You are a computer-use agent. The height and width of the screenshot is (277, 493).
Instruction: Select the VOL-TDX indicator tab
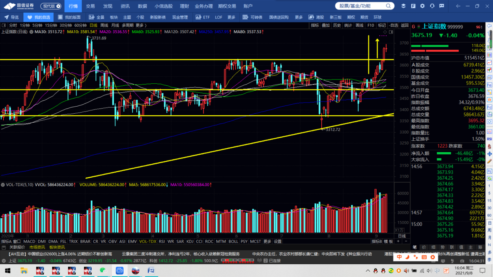tap(148, 242)
